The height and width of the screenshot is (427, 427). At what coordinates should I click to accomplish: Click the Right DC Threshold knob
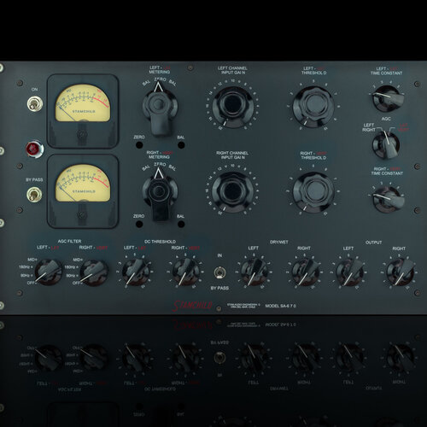coord(186,272)
